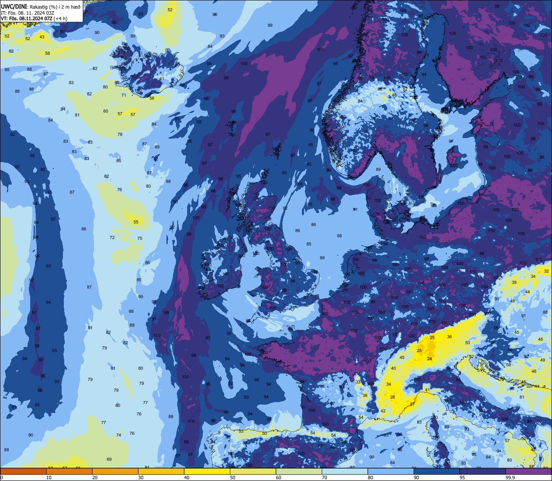Click the humidity value "39" in the eastern yellow area

click(x=514, y=282)
